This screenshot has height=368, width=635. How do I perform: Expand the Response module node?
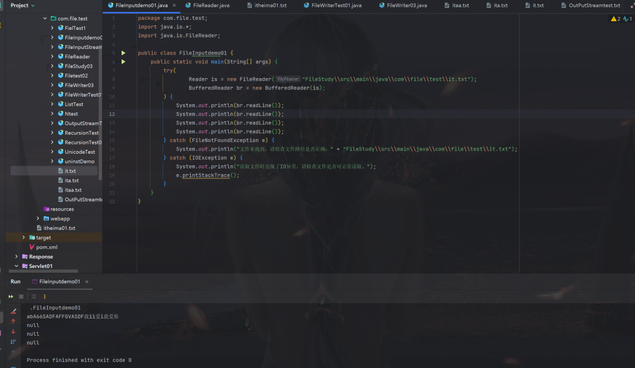tap(17, 256)
